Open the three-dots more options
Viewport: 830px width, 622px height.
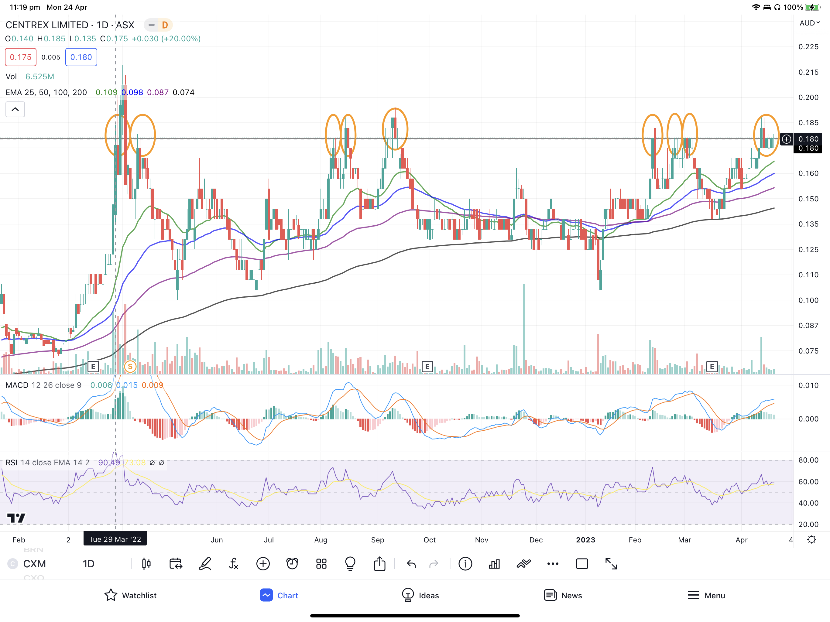point(553,564)
